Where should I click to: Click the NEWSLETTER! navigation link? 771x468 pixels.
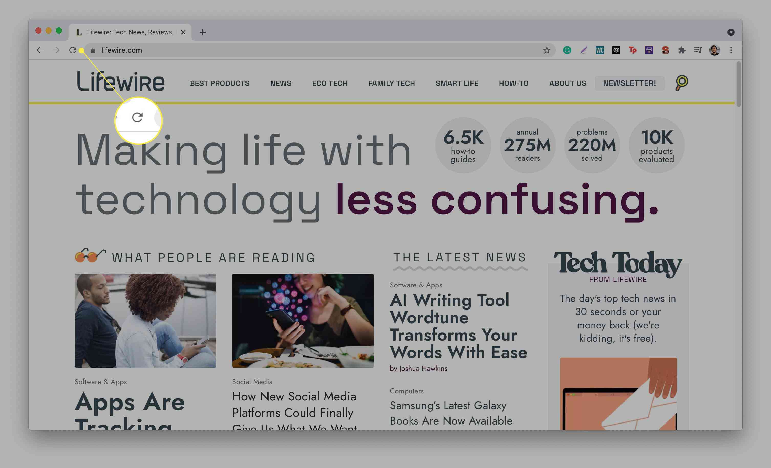pyautogui.click(x=629, y=83)
